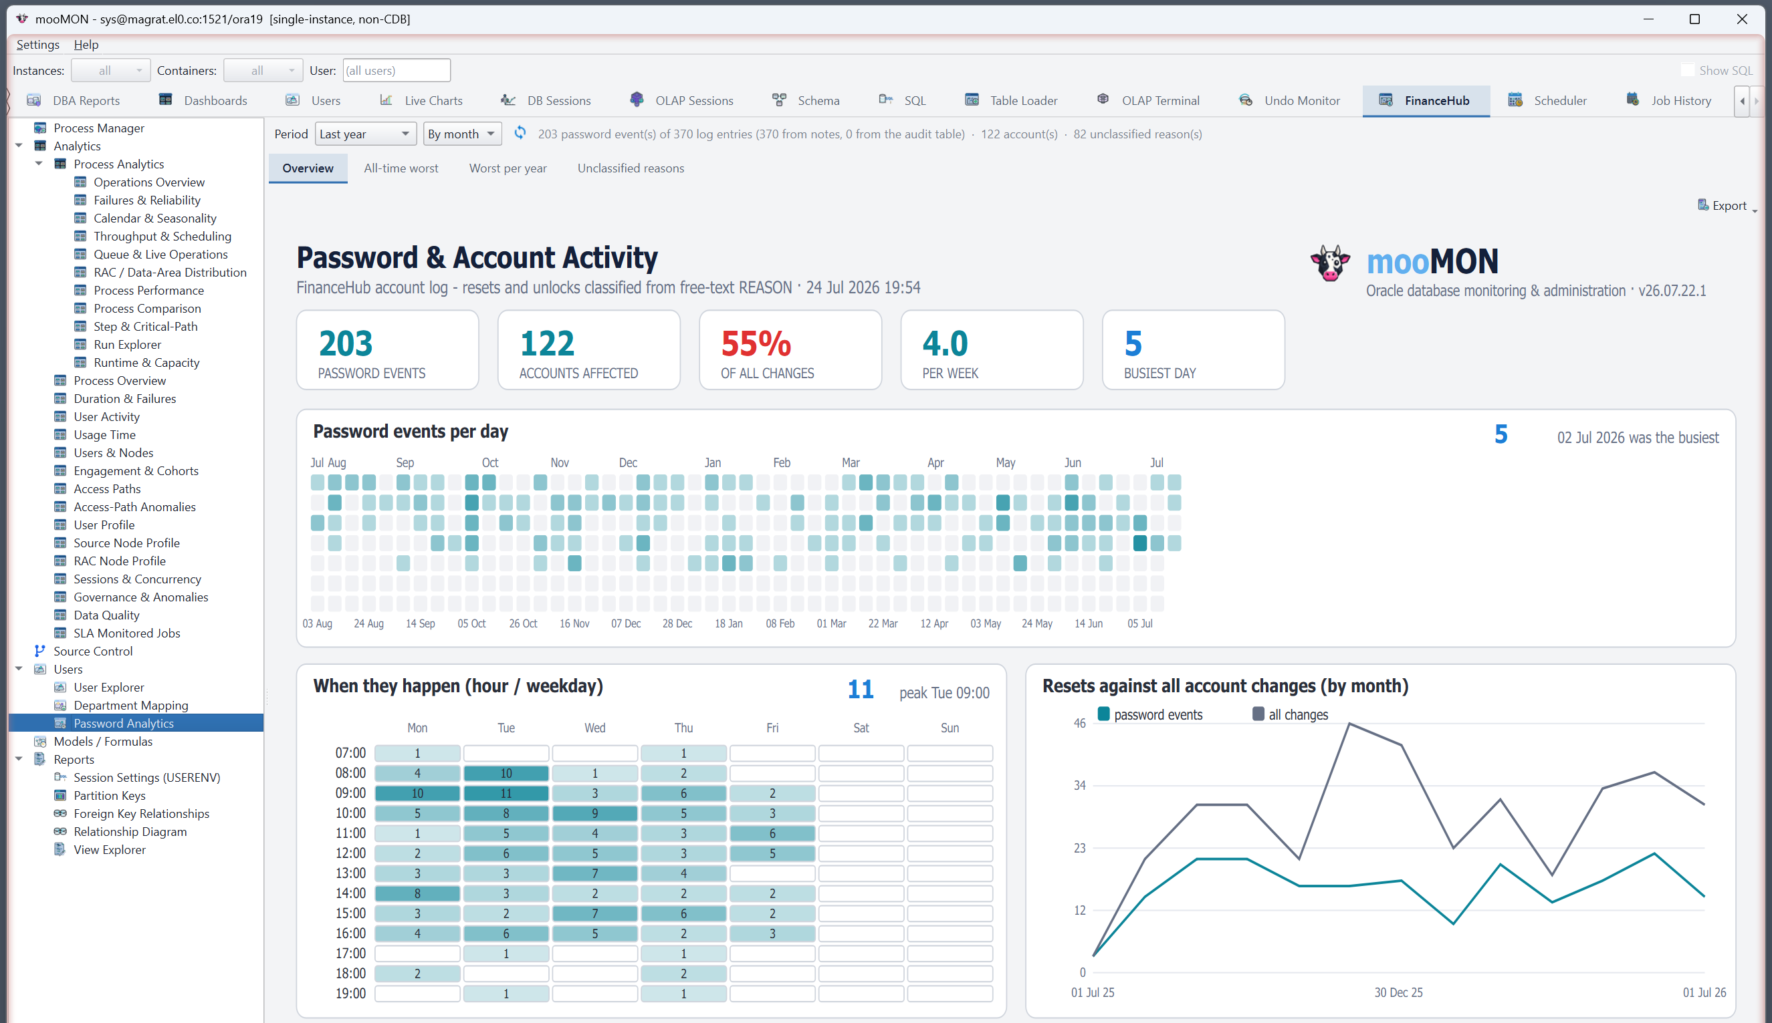1772x1023 pixels.
Task: Click the 55% Of All Changes card
Action: [x=790, y=350]
